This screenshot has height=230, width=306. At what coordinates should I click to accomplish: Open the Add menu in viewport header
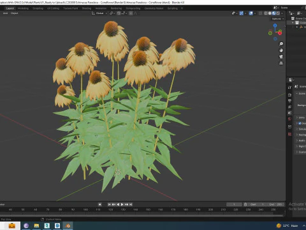coord(5,13)
